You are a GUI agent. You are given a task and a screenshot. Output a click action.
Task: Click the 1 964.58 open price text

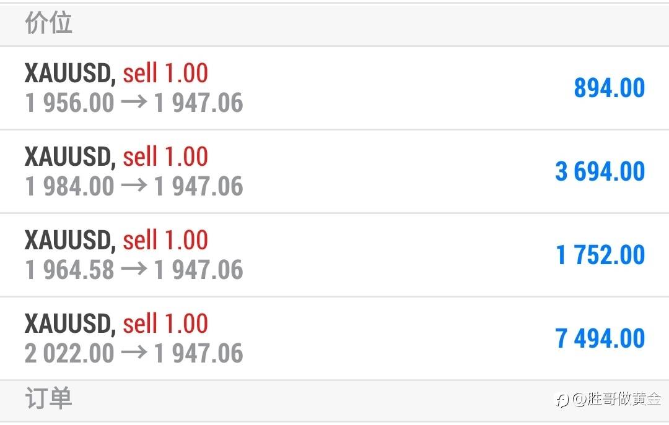(x=69, y=270)
